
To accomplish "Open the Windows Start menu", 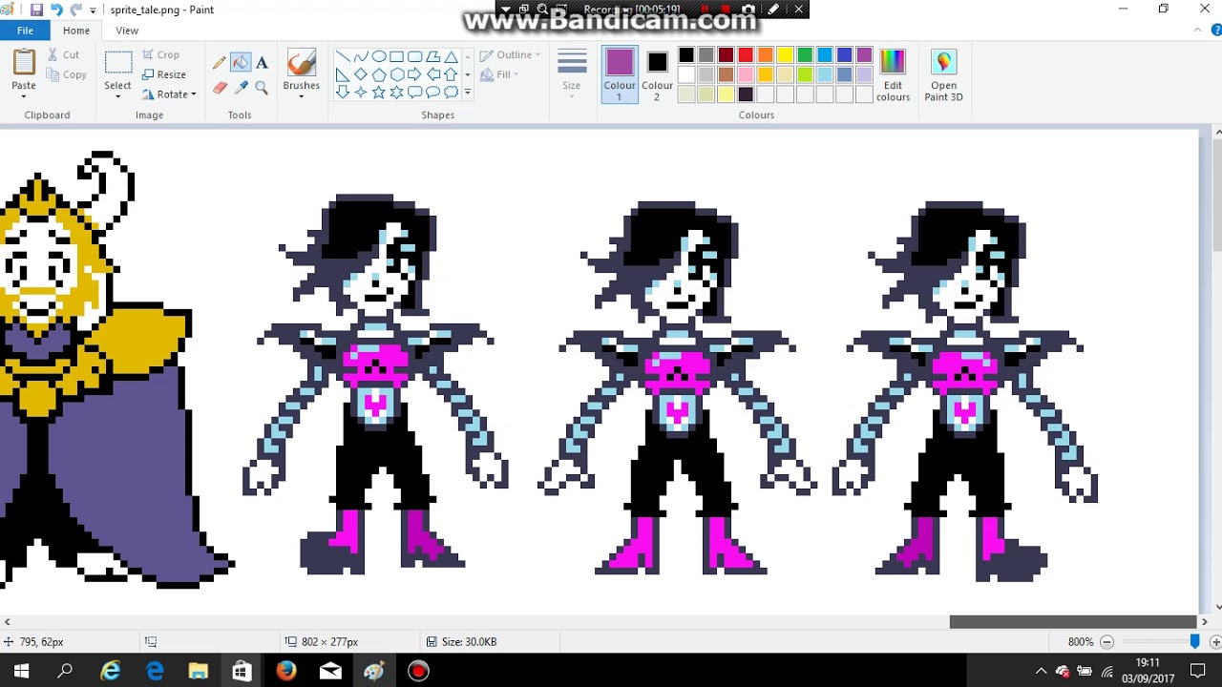I will (x=21, y=671).
